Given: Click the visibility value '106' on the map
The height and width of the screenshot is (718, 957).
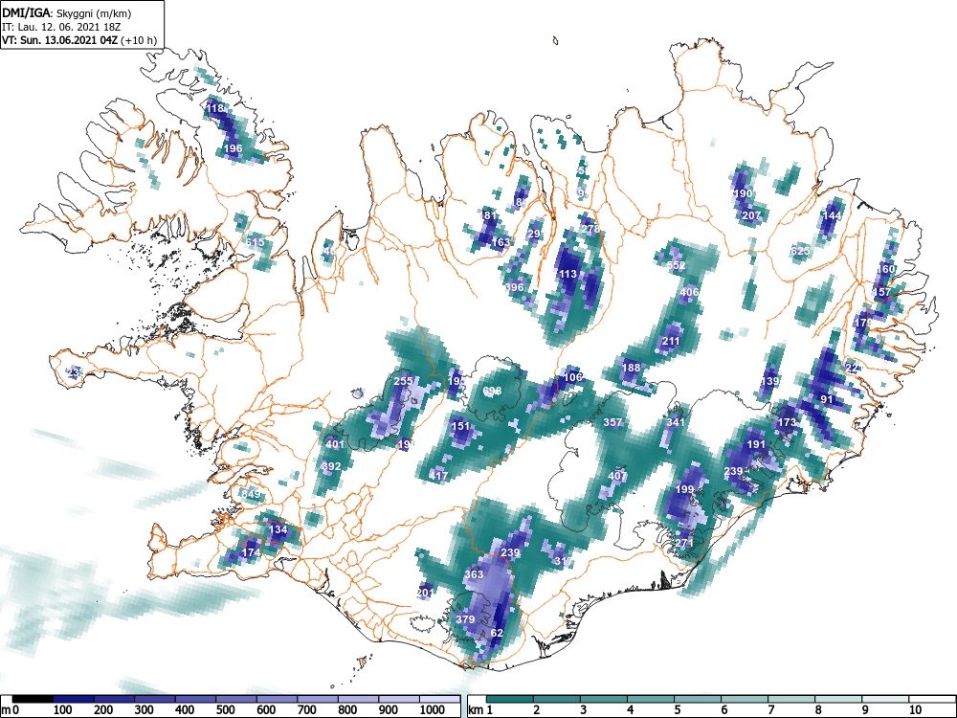Looking at the screenshot, I should (573, 377).
